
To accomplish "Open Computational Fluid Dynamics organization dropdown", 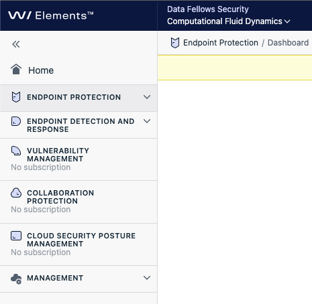I will click(x=229, y=21).
